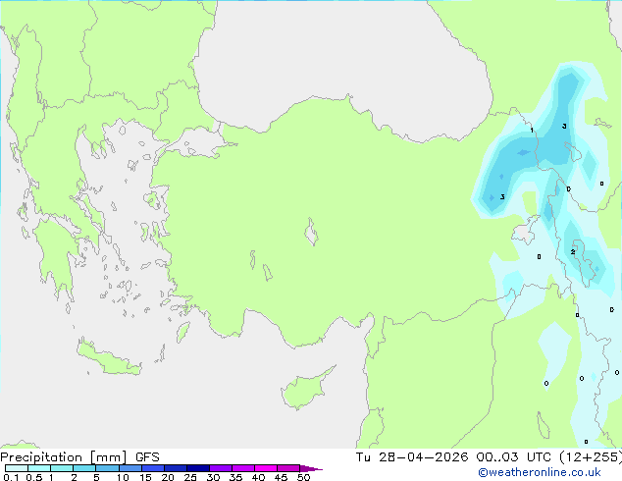Click the legend tick label '45'
Viewport: 622px width, 481px height.
(281, 477)
